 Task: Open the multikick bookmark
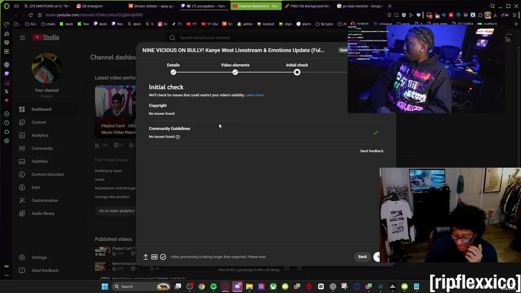coord(487,24)
